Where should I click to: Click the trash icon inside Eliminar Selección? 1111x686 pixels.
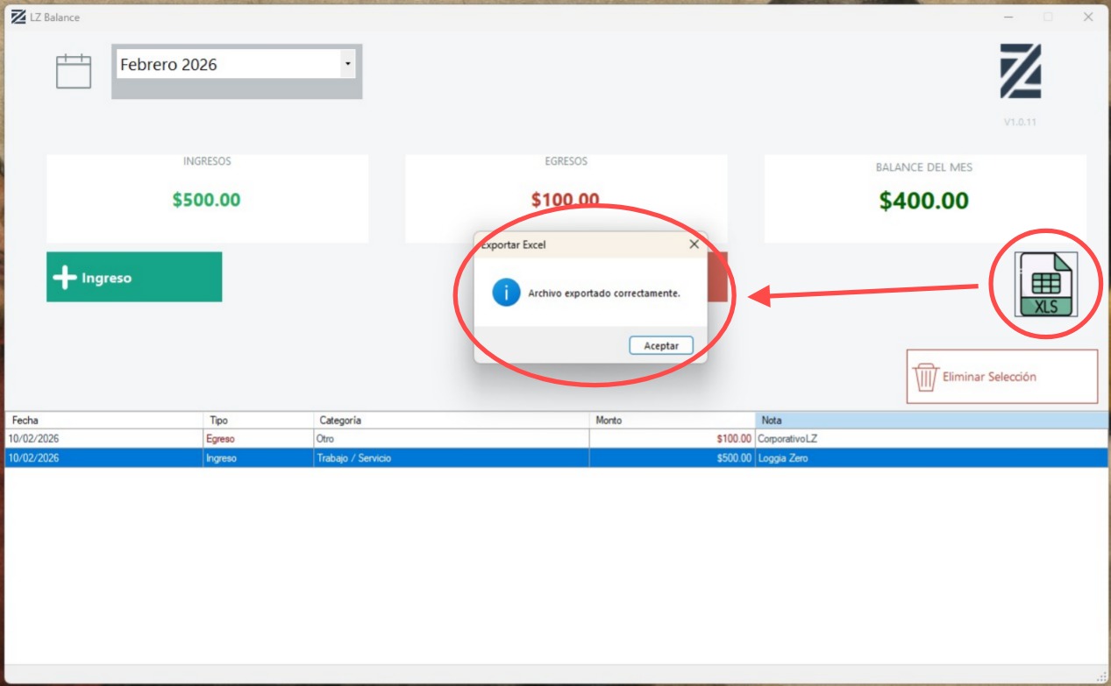point(928,375)
